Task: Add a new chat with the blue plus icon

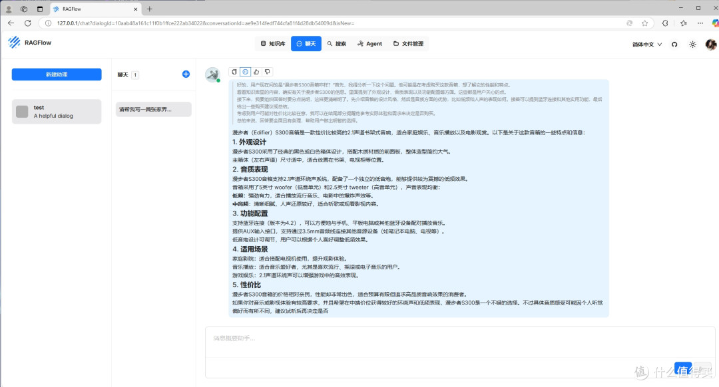Action: point(186,74)
